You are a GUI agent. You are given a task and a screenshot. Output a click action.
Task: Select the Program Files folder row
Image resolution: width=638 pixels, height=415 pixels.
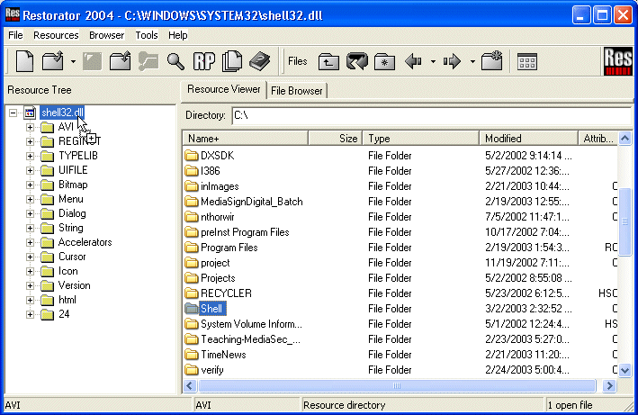(x=400, y=248)
